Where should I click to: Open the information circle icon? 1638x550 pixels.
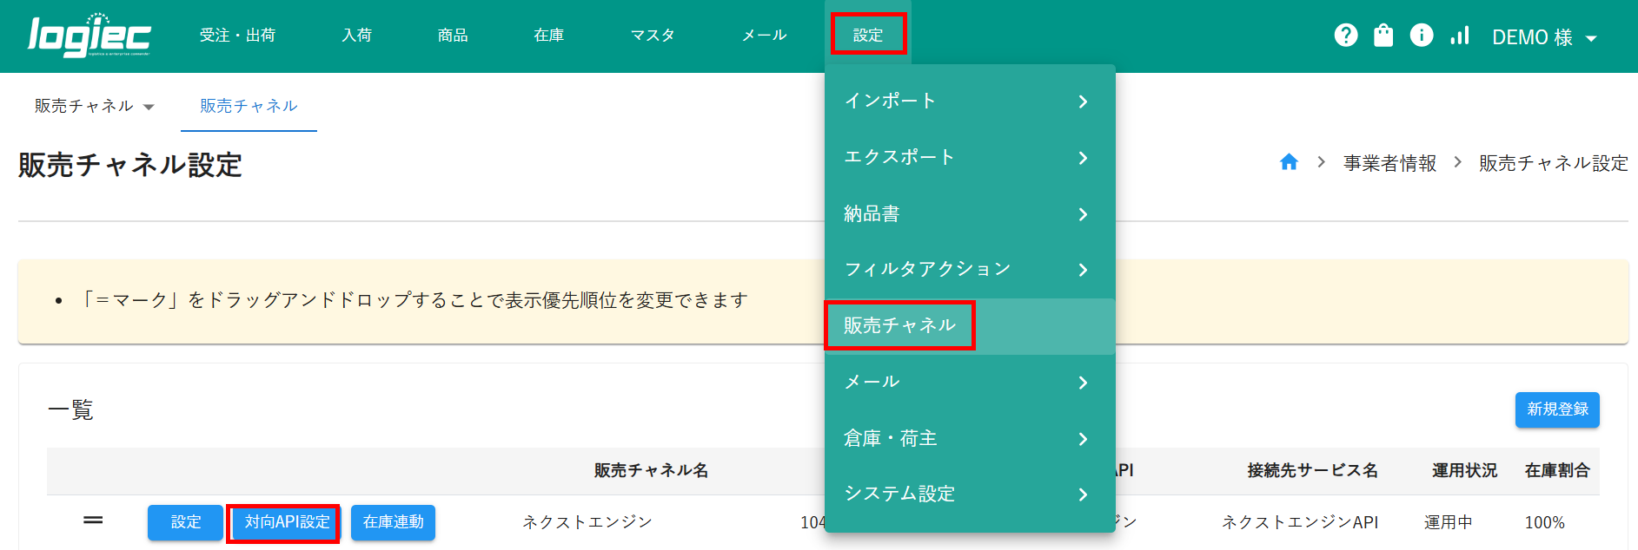coord(1422,36)
